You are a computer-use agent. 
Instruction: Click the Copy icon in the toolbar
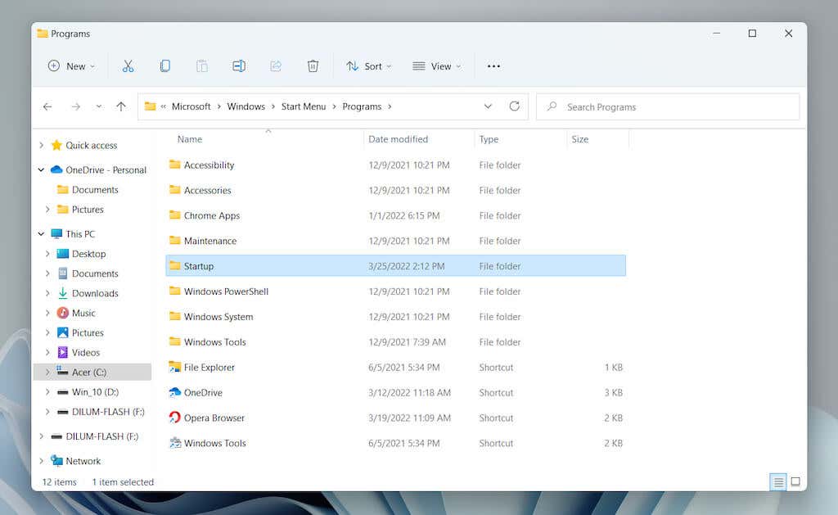click(x=164, y=66)
